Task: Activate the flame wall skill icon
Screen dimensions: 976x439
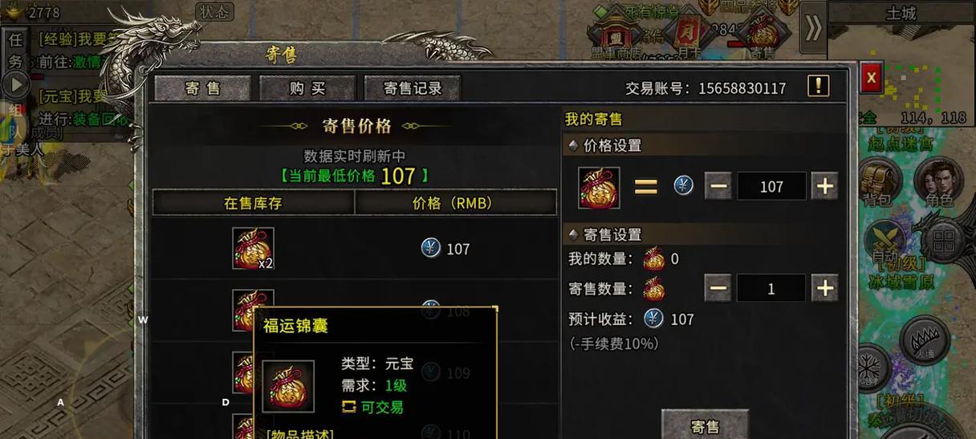Action: coord(925,340)
